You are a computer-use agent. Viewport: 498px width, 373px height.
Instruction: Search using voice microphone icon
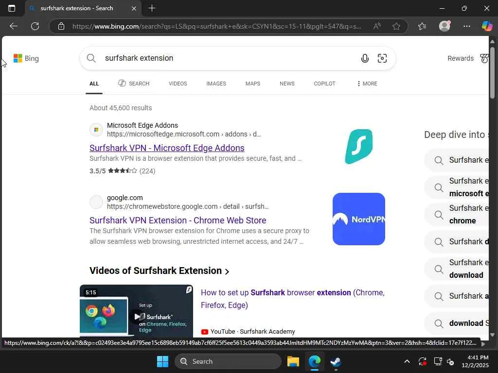click(365, 58)
